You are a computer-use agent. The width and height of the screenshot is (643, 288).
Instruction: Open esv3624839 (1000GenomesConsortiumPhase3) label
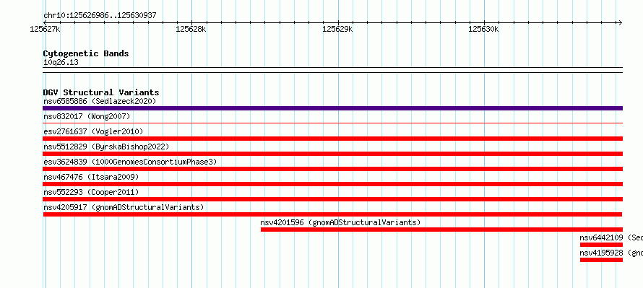tap(130, 162)
